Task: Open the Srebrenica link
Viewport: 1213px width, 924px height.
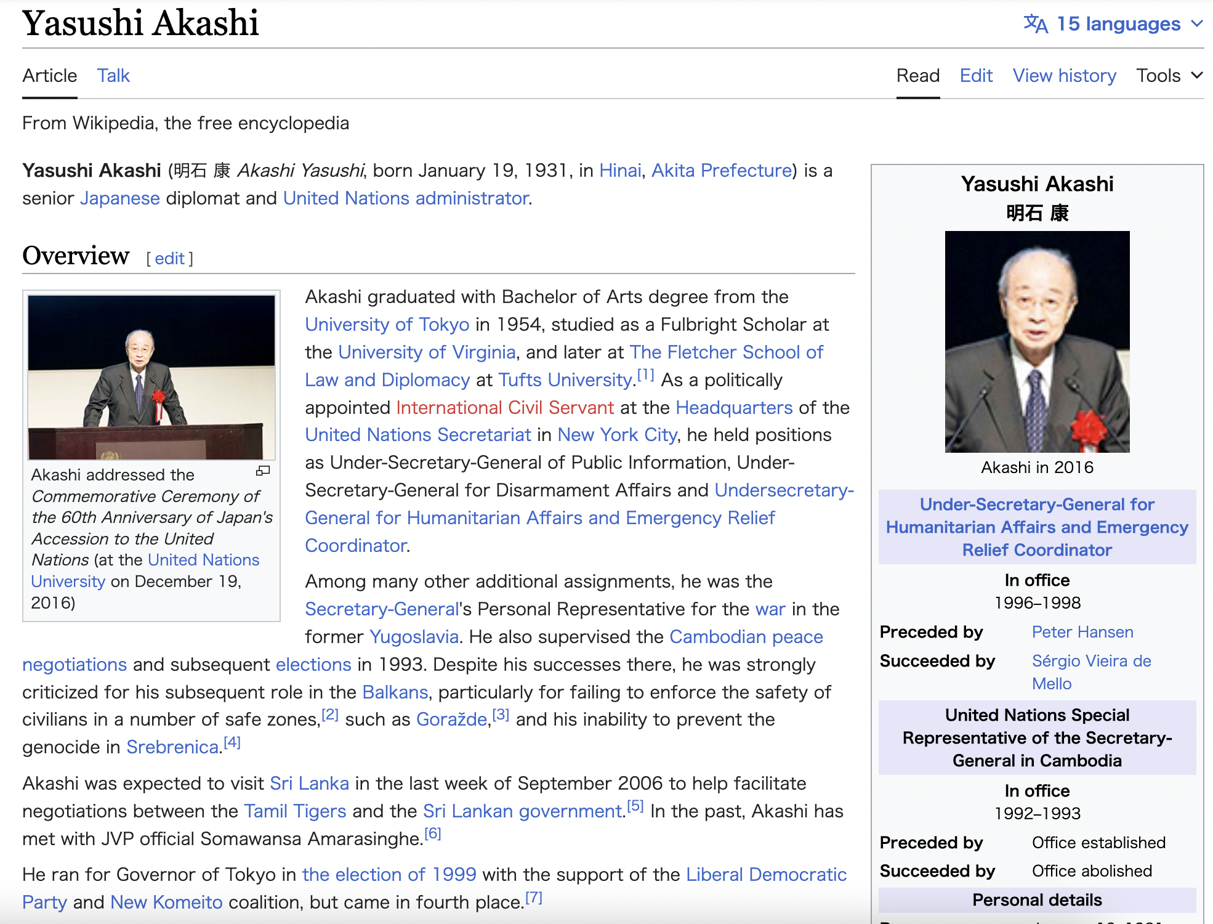Action: (173, 747)
